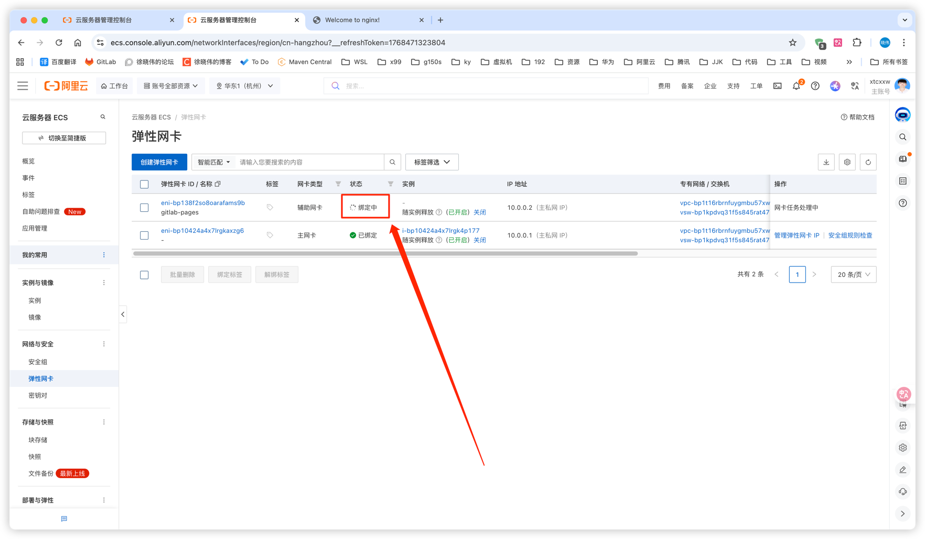Viewport: 925px width, 539px height.
Task: Click the 创建弹性网卡 button
Action: (159, 162)
